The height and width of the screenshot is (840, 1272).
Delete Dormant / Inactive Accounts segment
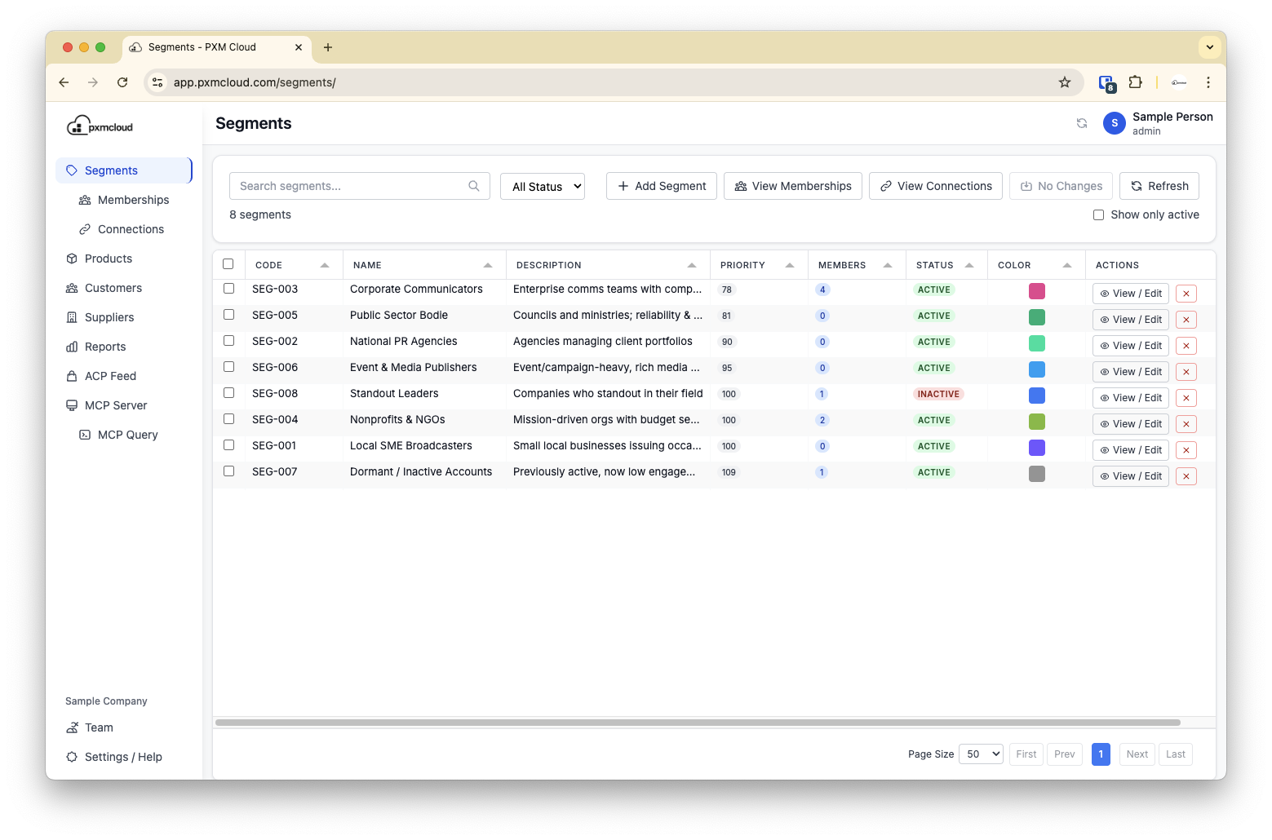coord(1186,476)
